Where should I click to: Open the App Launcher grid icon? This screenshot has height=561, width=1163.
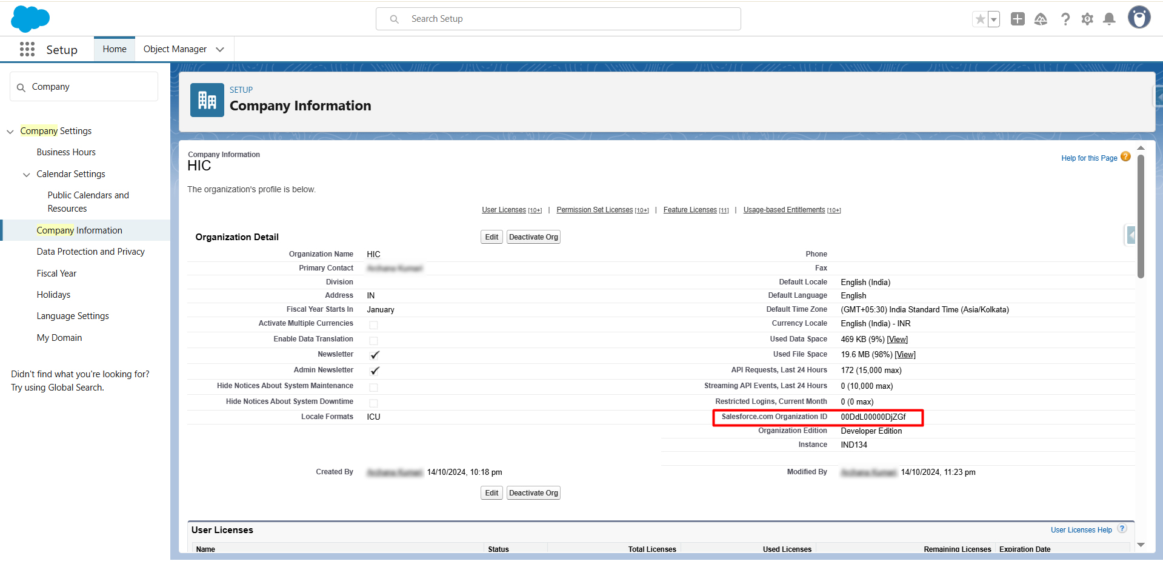(x=27, y=49)
